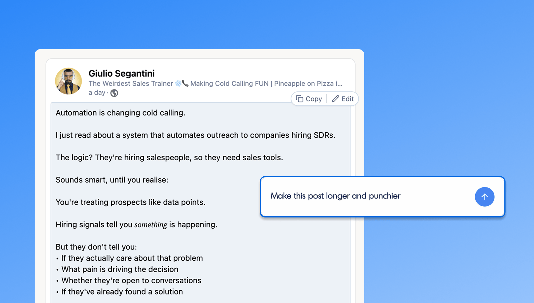Click the italicized word 'something'
The height and width of the screenshot is (303, 534).
click(x=151, y=224)
